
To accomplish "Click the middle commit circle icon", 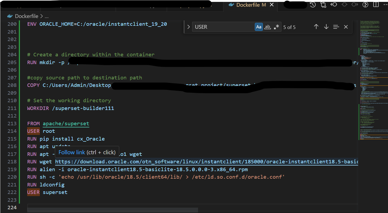I will coord(344,5).
